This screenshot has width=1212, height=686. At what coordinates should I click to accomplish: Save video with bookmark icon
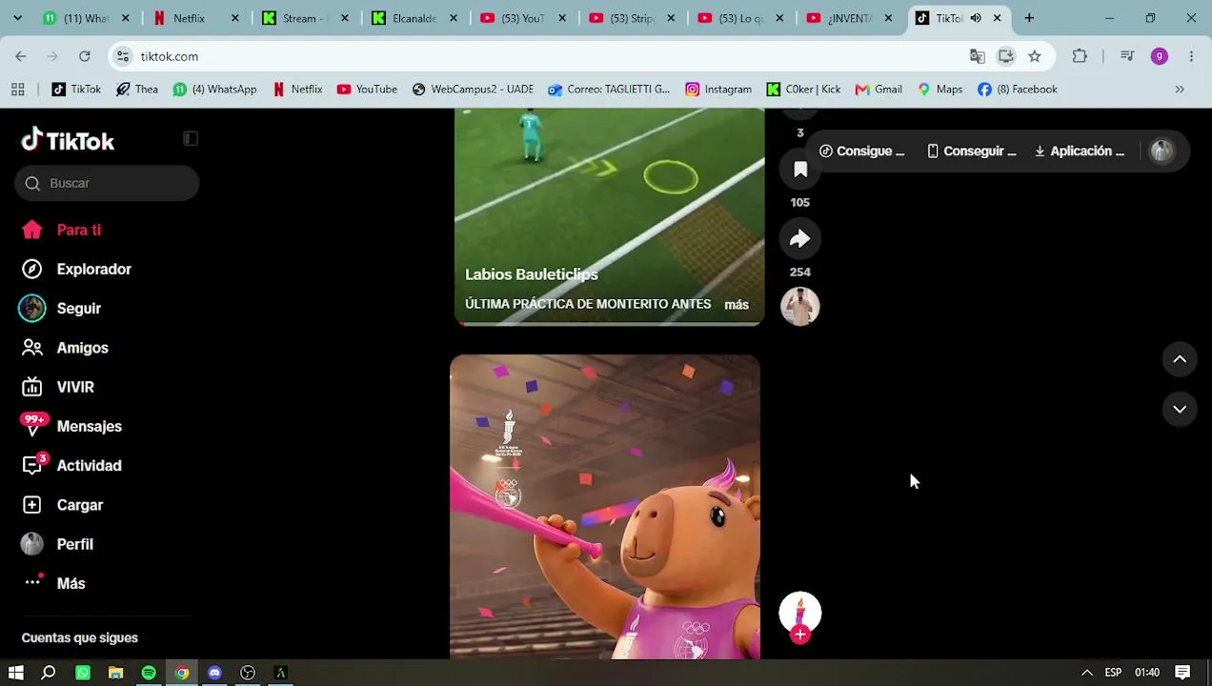[800, 170]
